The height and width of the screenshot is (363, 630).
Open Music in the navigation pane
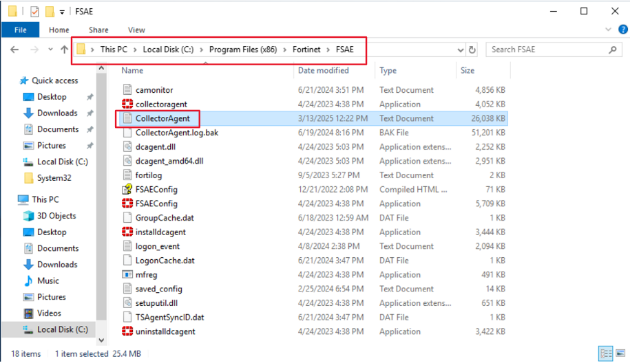tap(48, 280)
